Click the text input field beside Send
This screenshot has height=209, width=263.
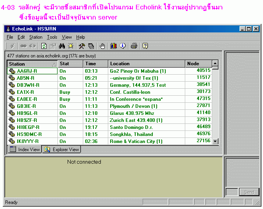[x=232, y=192]
